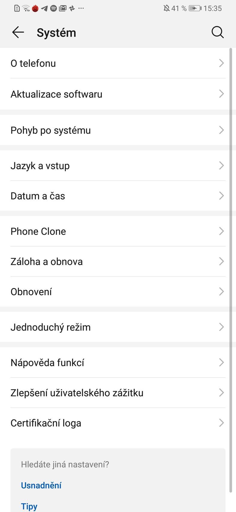236x512 pixels.
Task: Tap the mail icon in status bar
Action: tap(63, 8)
